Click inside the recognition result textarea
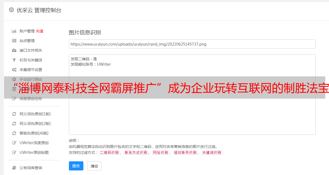This screenshot has width=329, height=175. click(x=192, y=94)
